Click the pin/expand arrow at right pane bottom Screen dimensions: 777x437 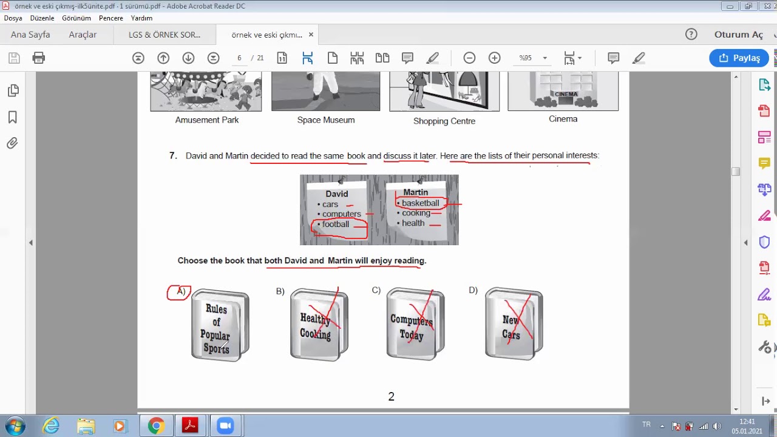click(765, 401)
